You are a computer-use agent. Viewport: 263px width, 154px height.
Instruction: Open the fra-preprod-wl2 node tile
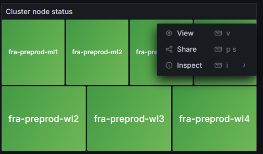click(44, 119)
